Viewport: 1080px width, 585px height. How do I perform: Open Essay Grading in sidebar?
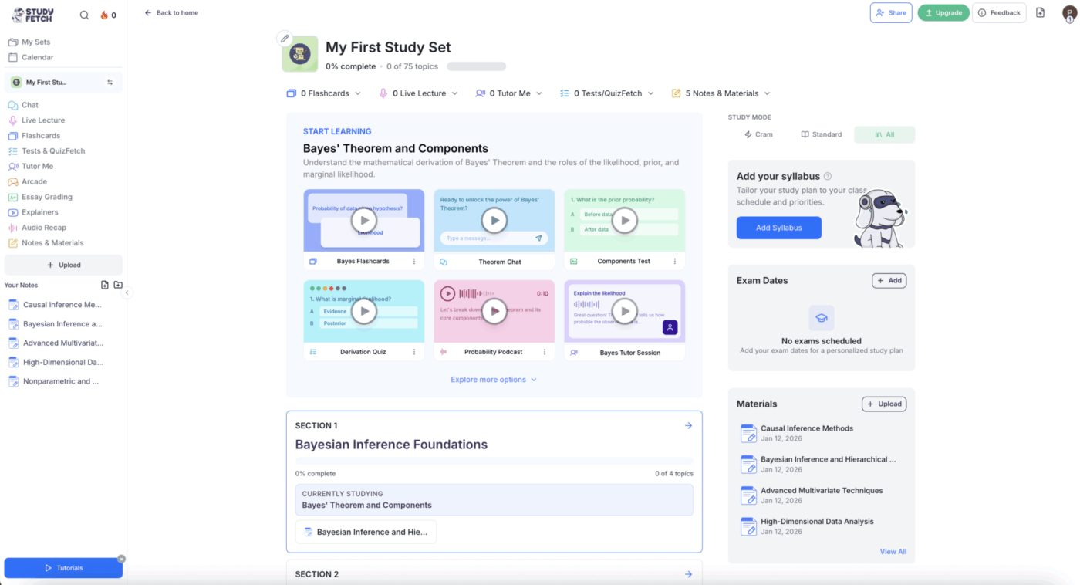click(46, 197)
